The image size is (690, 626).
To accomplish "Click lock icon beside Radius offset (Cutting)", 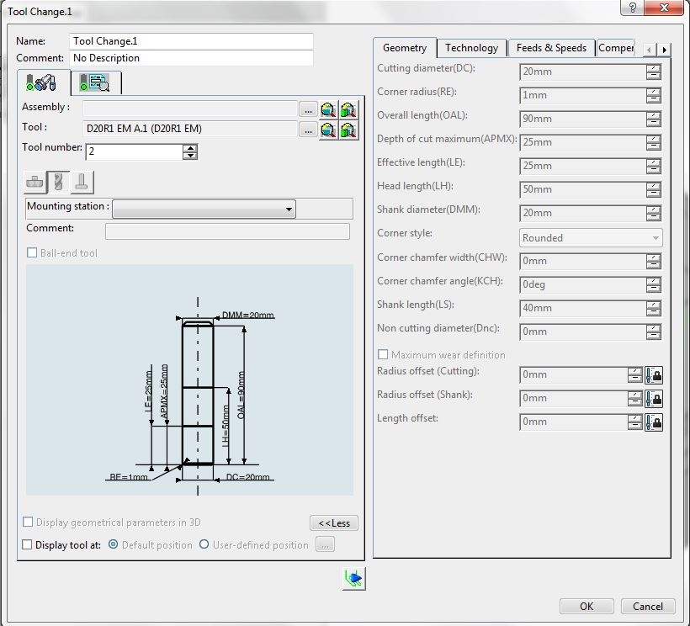I will (654, 375).
